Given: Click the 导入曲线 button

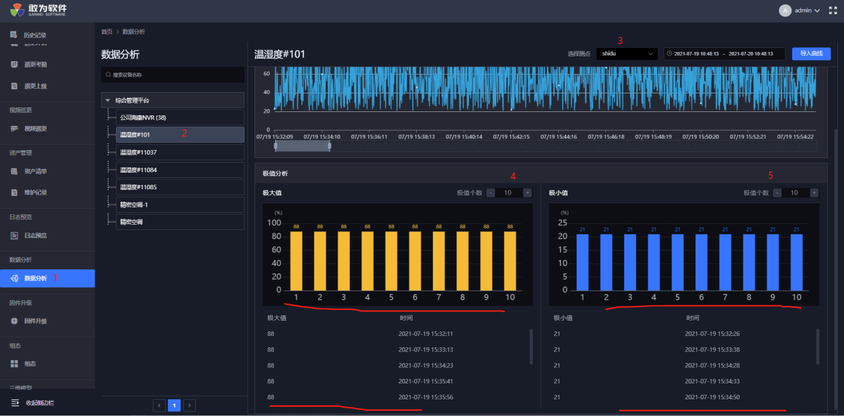Looking at the screenshot, I should coord(811,53).
